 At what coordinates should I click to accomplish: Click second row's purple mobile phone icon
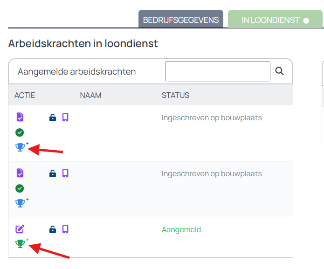click(65, 173)
